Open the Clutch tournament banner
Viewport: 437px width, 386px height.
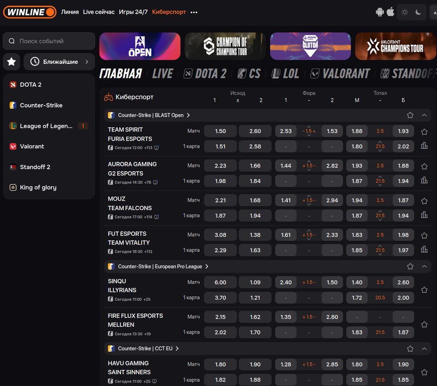click(310, 46)
